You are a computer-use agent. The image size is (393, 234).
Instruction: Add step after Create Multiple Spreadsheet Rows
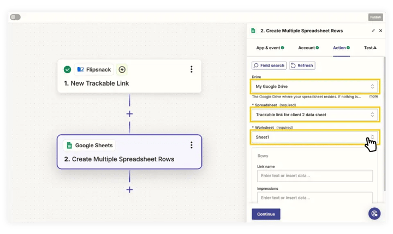pos(129,190)
